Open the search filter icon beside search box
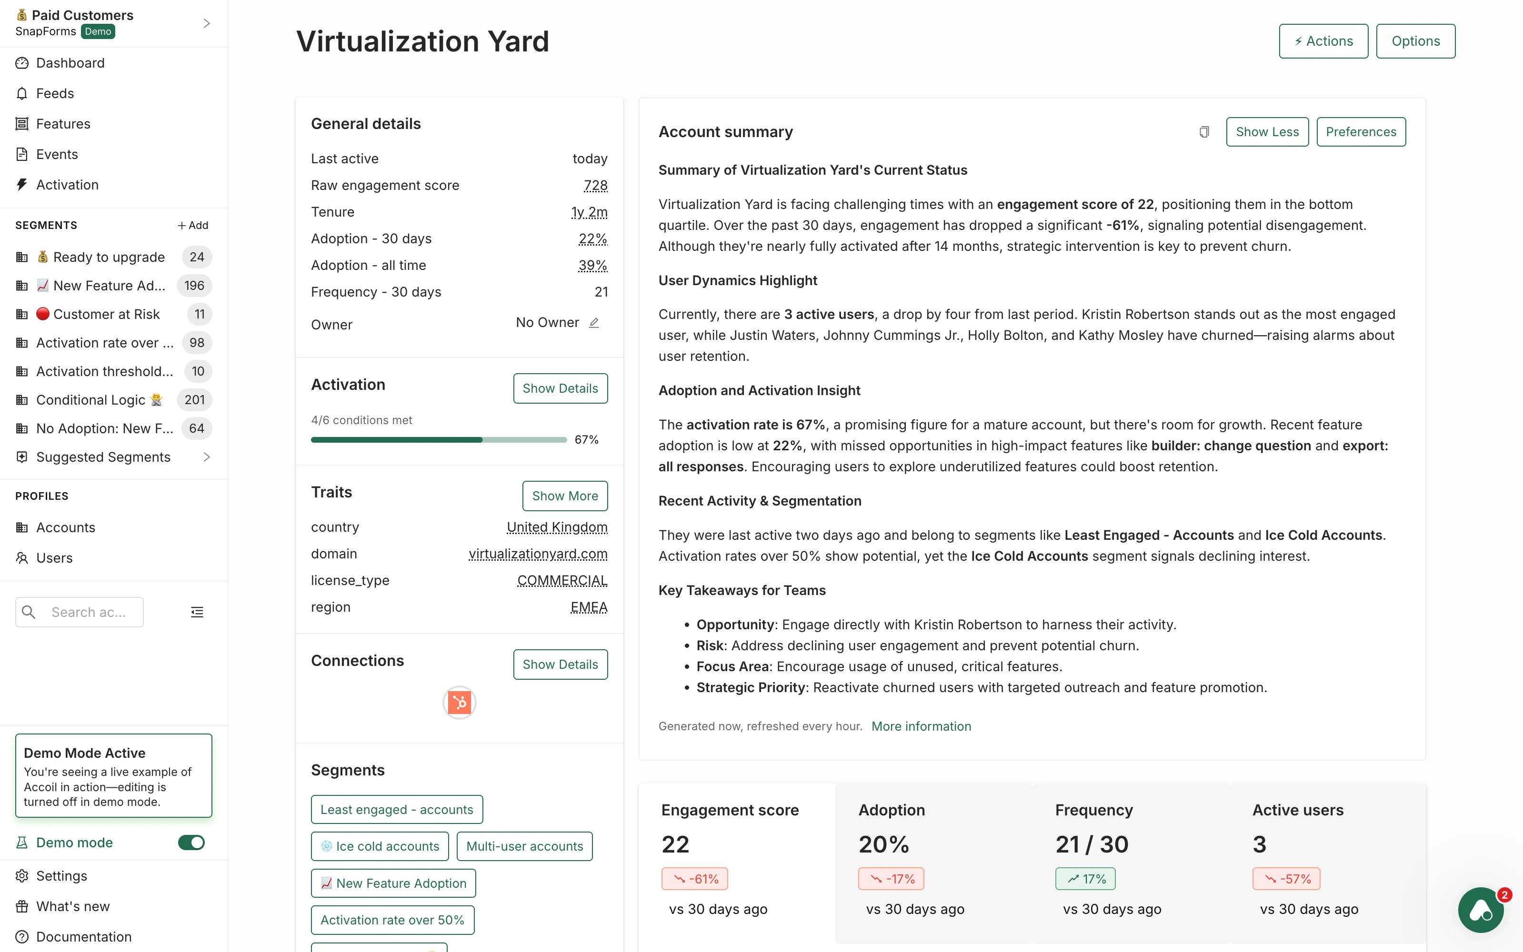 click(197, 611)
